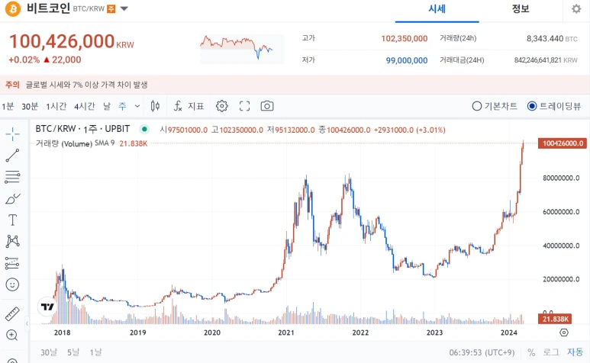
Task: Set interval to 4시간
Action: (x=84, y=106)
